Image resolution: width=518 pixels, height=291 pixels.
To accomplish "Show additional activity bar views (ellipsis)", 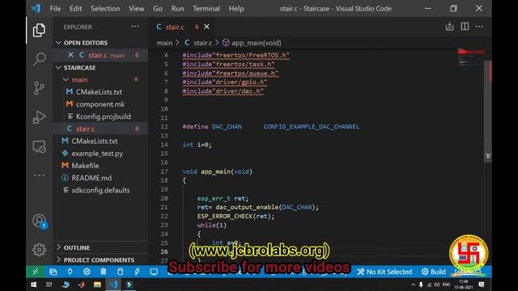I will [39, 175].
